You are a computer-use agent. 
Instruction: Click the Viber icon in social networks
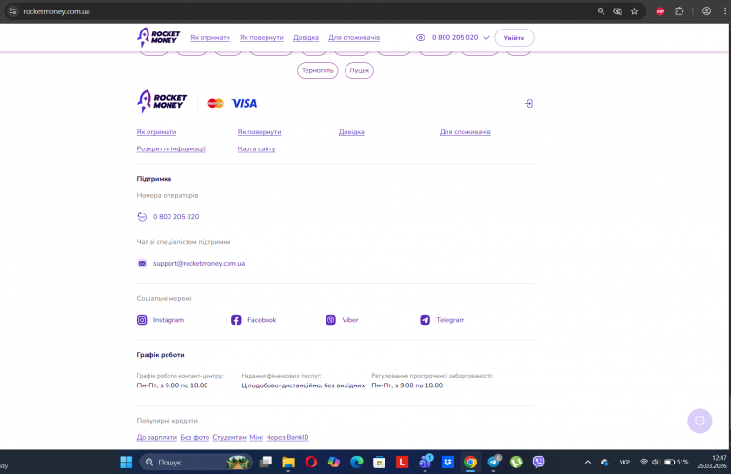coord(330,320)
